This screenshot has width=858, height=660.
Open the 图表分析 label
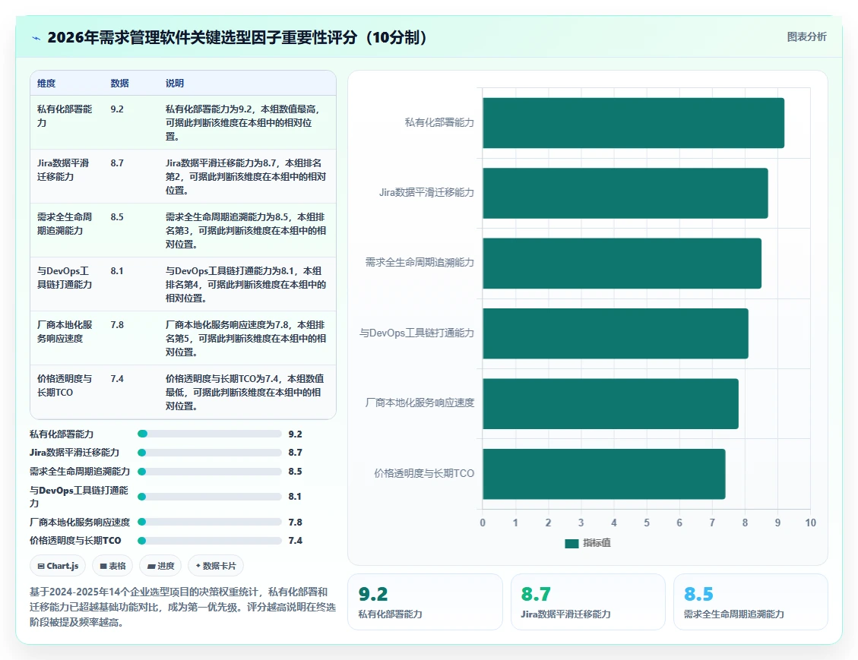(806, 36)
